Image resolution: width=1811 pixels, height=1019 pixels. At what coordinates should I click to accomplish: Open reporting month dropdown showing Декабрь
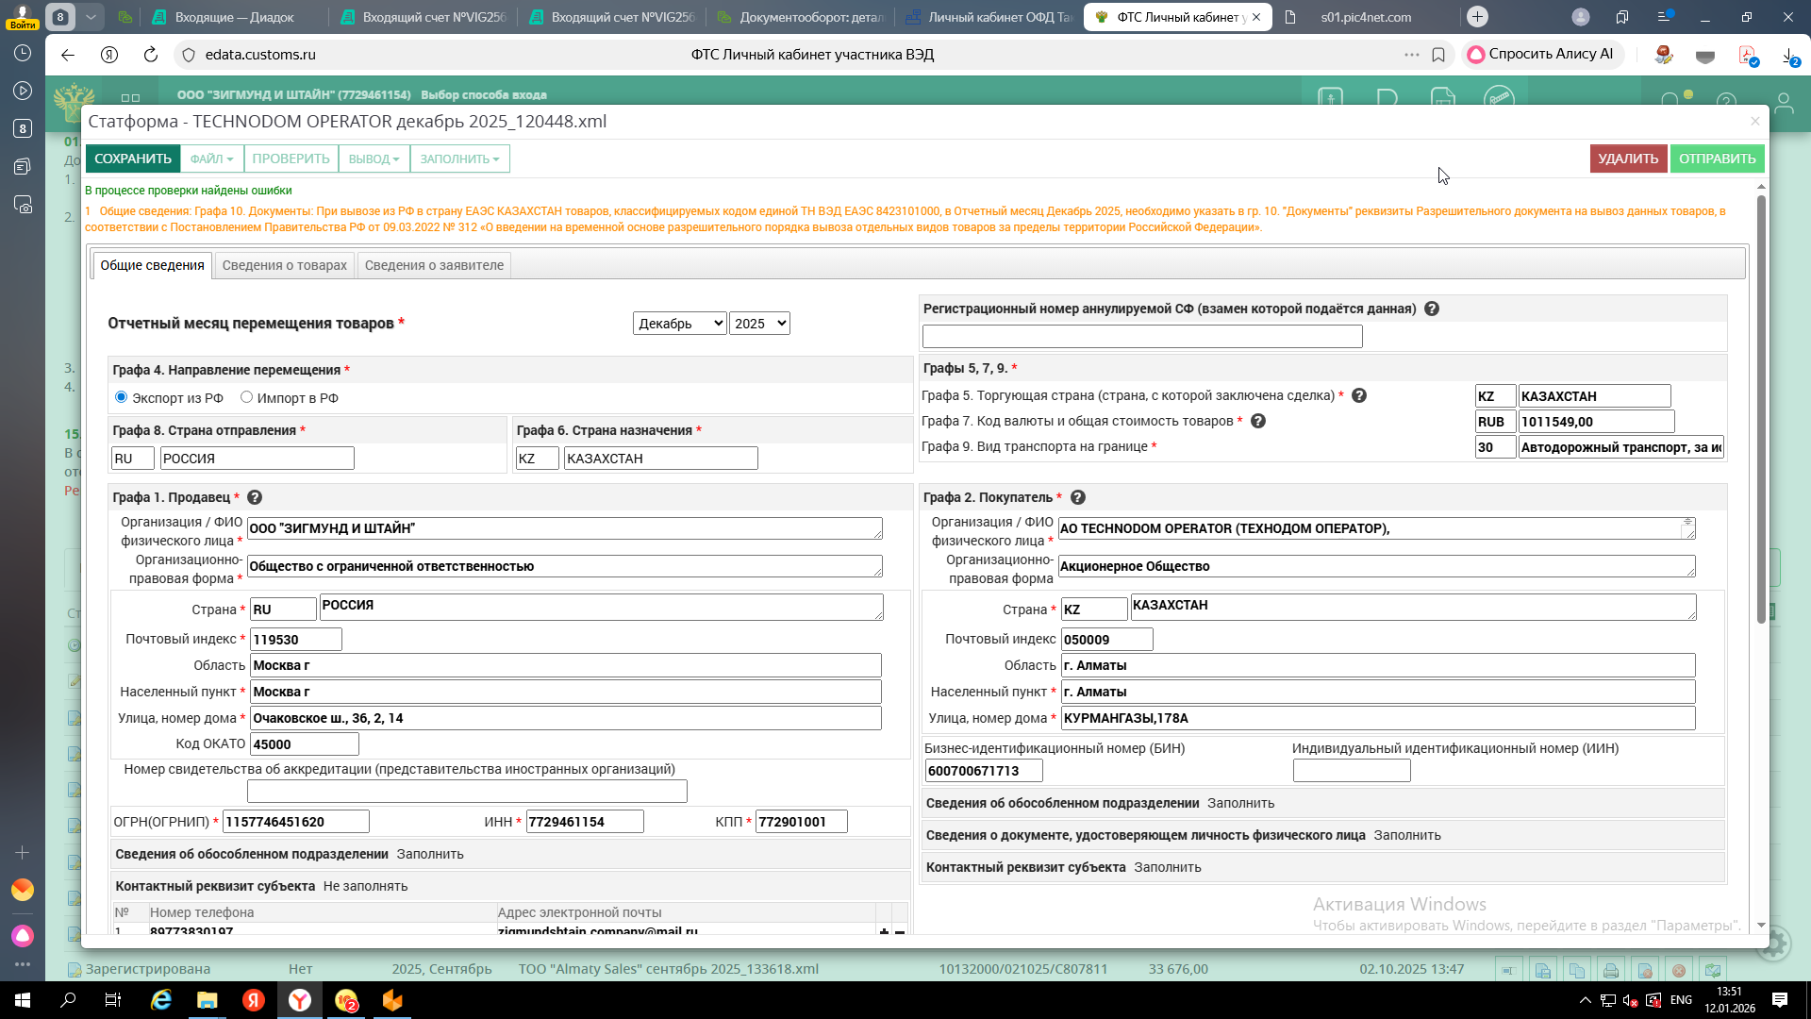pos(679,324)
